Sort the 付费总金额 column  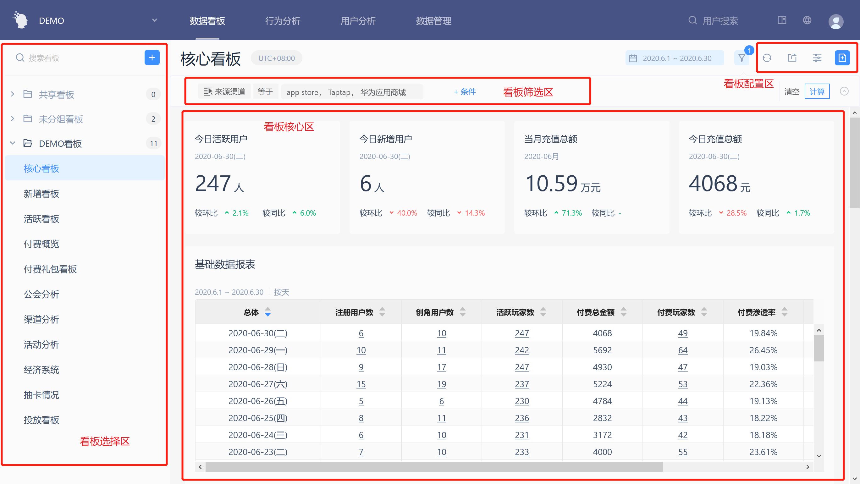coord(624,312)
